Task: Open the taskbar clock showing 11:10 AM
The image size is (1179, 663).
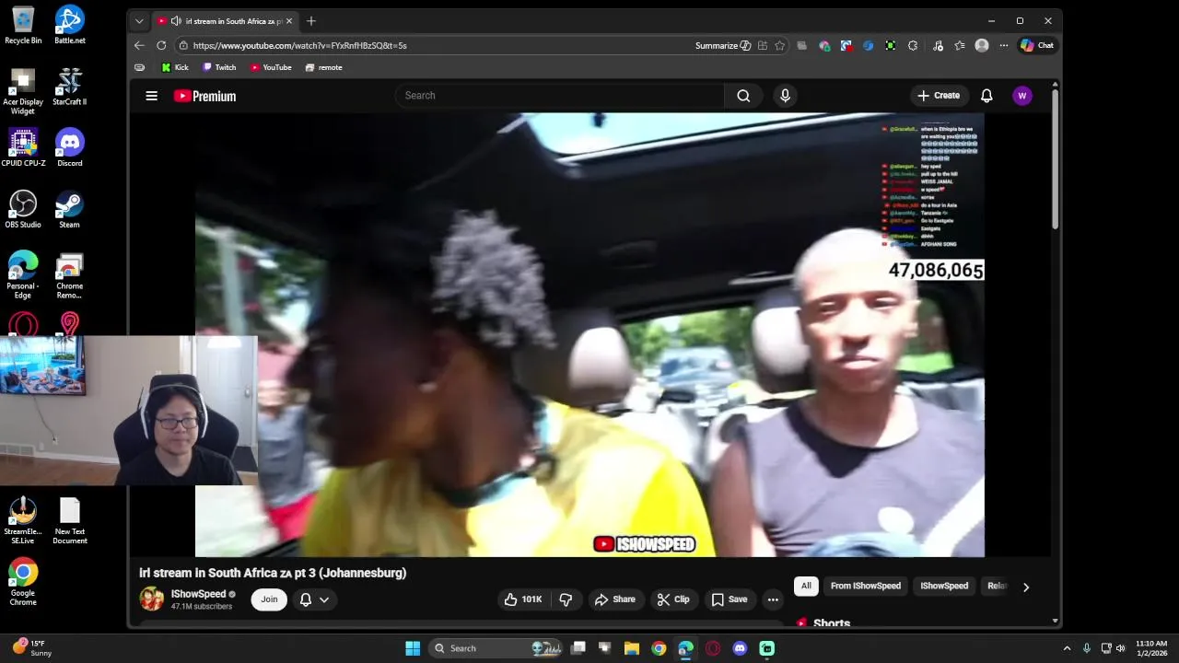Action: [1151, 648]
